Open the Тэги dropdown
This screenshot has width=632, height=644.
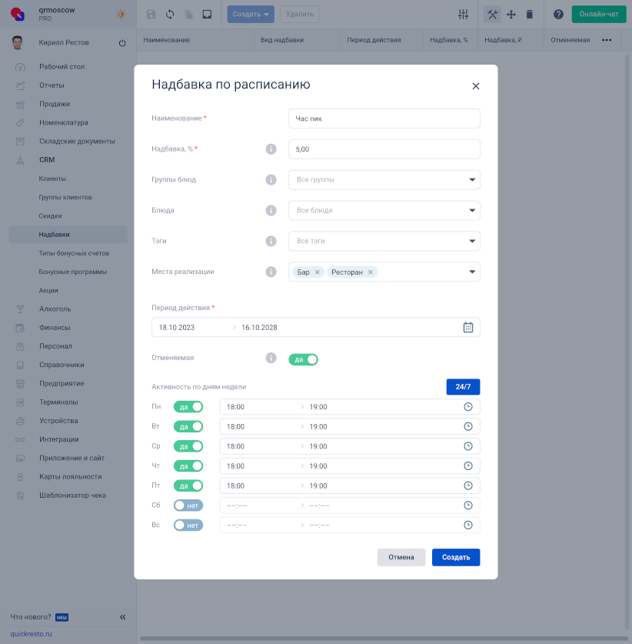coord(384,241)
